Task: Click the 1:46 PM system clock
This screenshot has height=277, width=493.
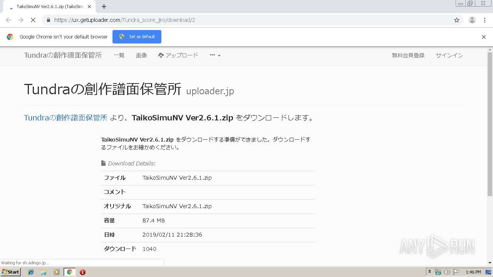Action: coord(473,272)
